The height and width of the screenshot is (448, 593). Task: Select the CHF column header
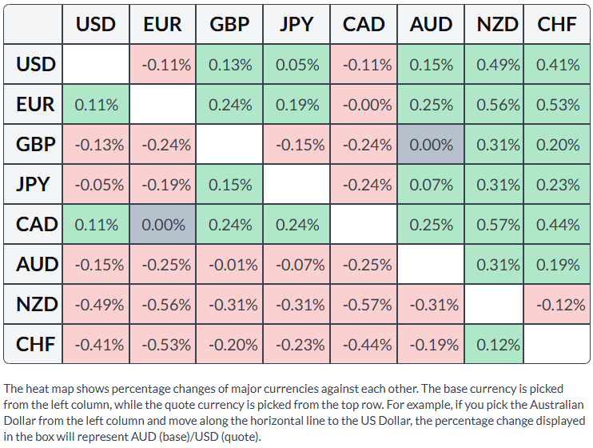pos(557,24)
